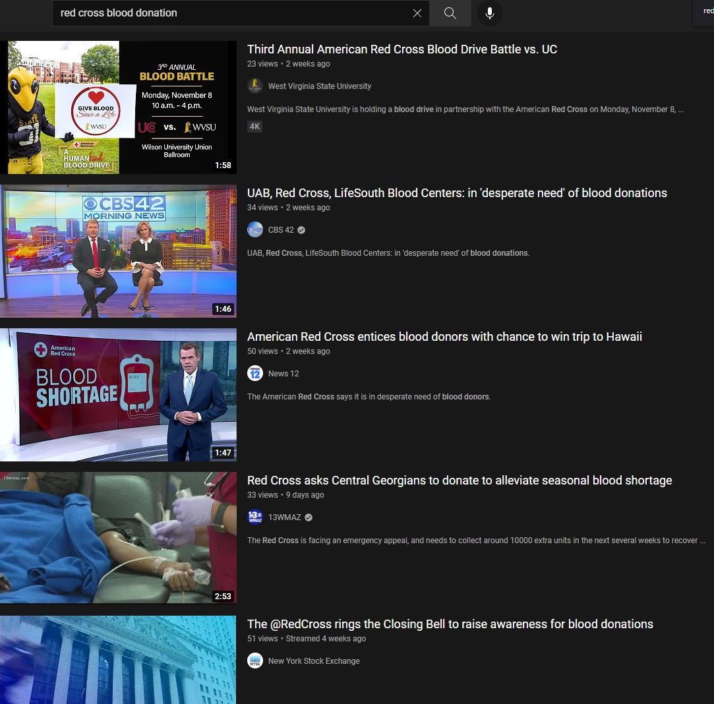Start voice search with the microphone icon
This screenshot has width=714, height=704.
point(489,13)
